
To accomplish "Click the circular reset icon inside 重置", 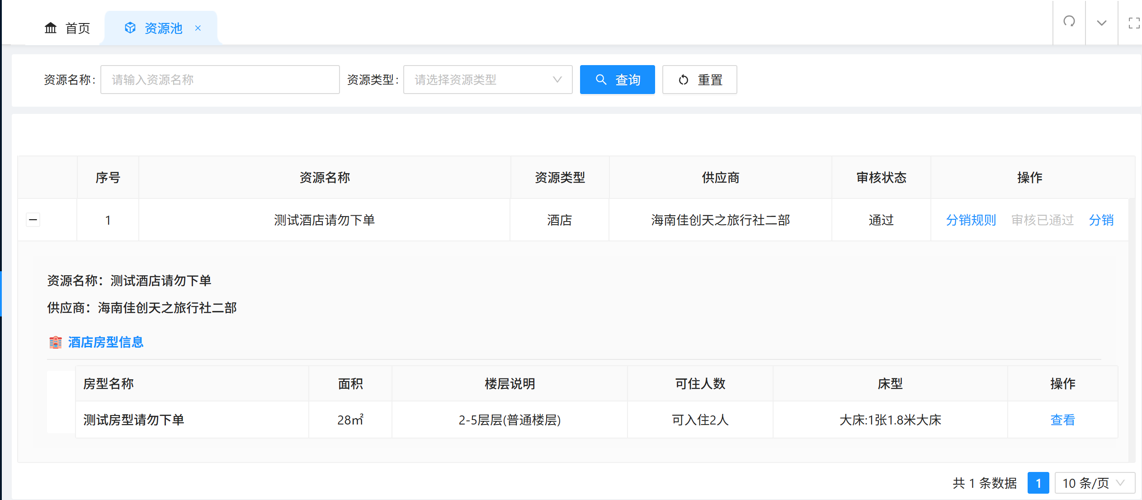I will click(x=683, y=80).
